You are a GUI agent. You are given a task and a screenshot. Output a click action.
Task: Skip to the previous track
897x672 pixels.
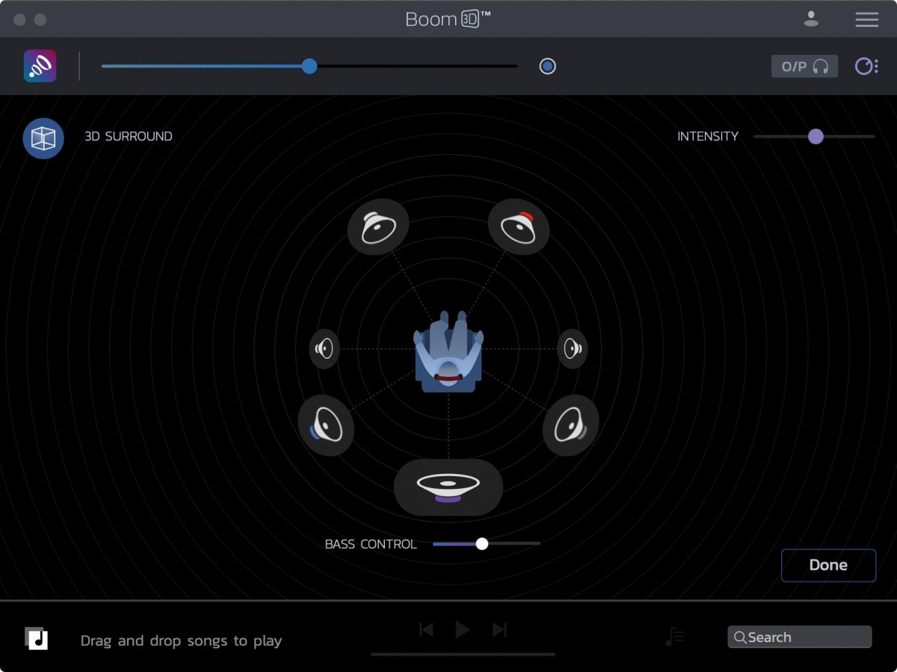426,630
